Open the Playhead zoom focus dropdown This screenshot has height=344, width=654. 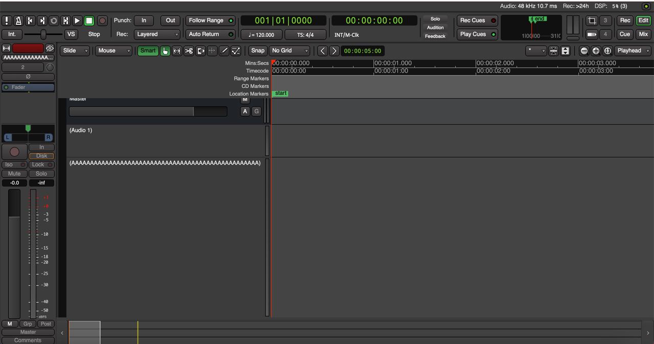coord(633,51)
